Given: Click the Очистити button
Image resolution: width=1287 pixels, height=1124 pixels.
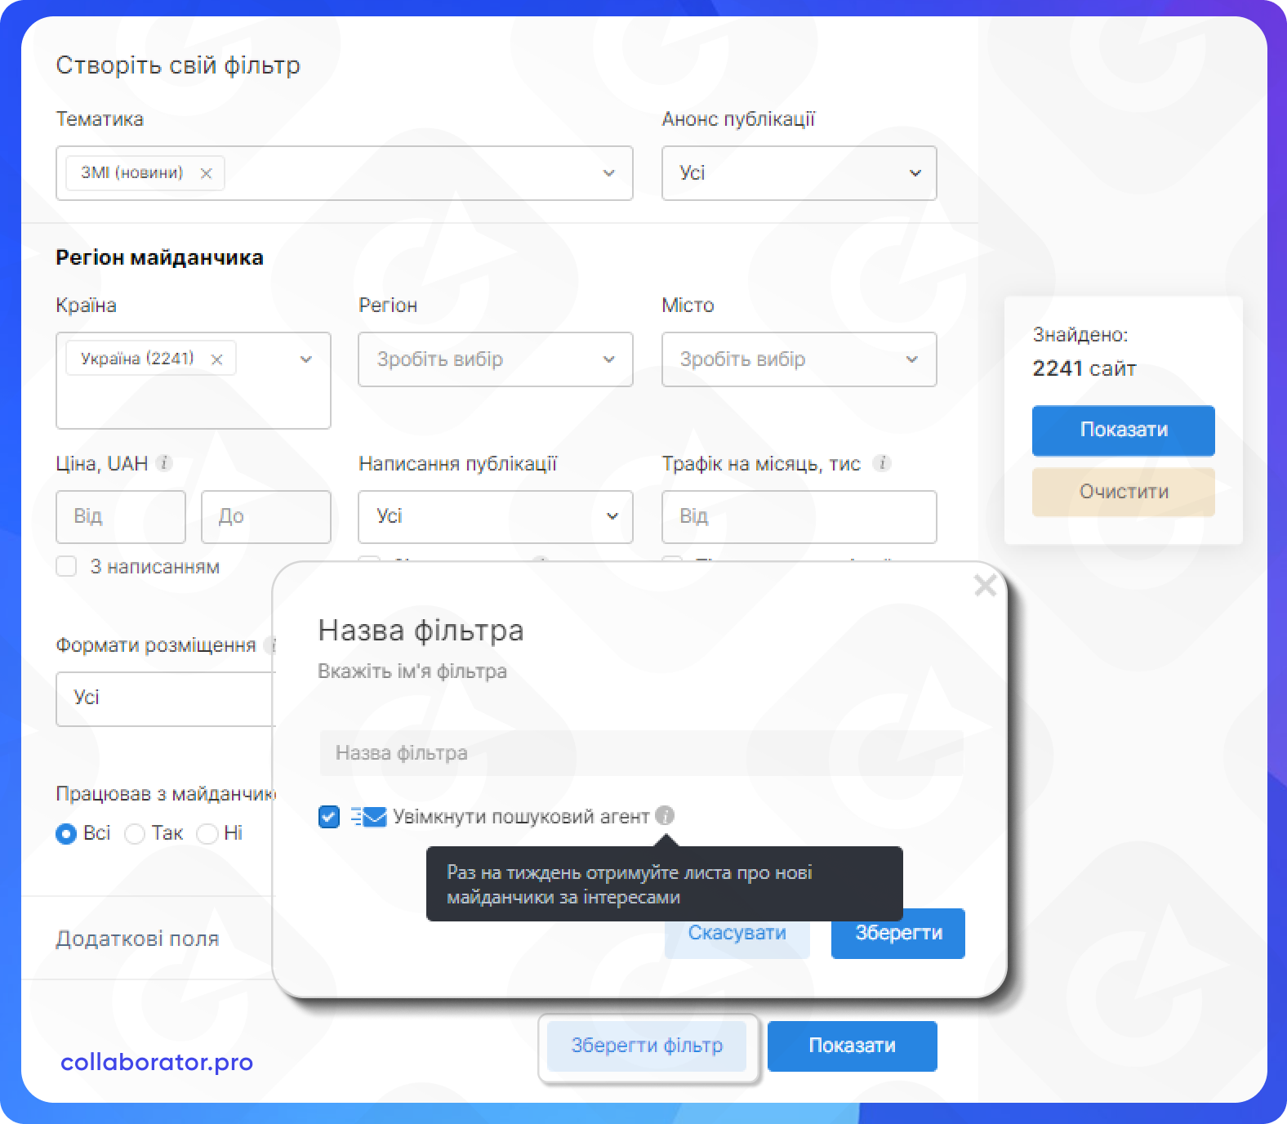Looking at the screenshot, I should tap(1123, 492).
